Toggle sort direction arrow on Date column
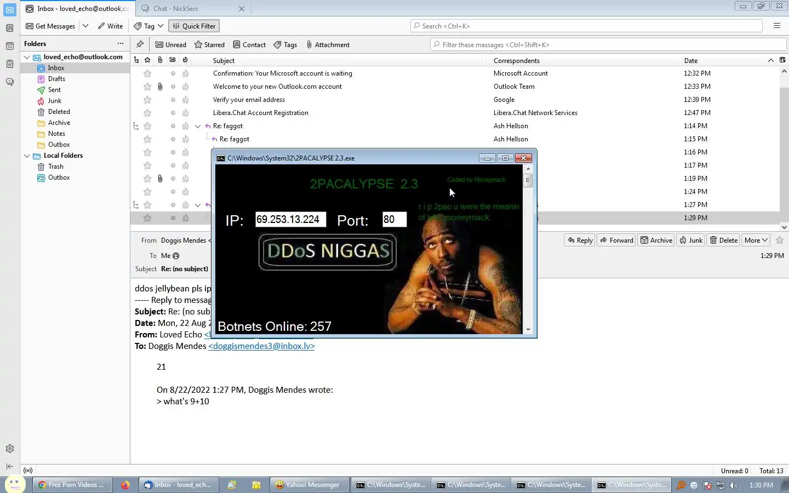Viewport: 789px width, 493px height. pos(770,60)
